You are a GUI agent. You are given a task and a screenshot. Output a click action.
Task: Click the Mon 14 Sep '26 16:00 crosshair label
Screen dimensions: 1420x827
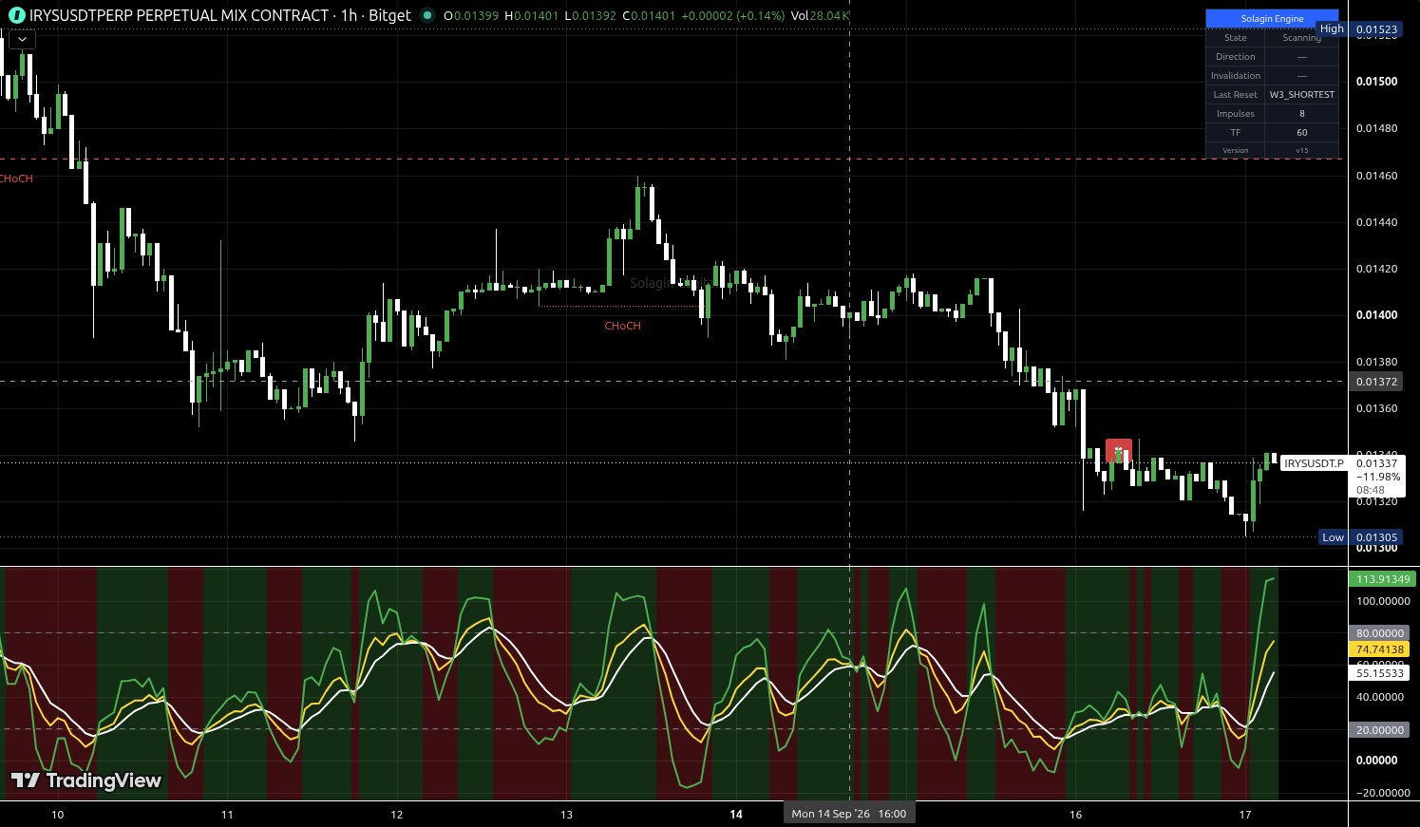(x=849, y=814)
